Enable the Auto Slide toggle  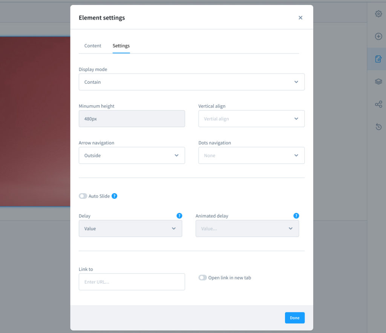tap(83, 196)
